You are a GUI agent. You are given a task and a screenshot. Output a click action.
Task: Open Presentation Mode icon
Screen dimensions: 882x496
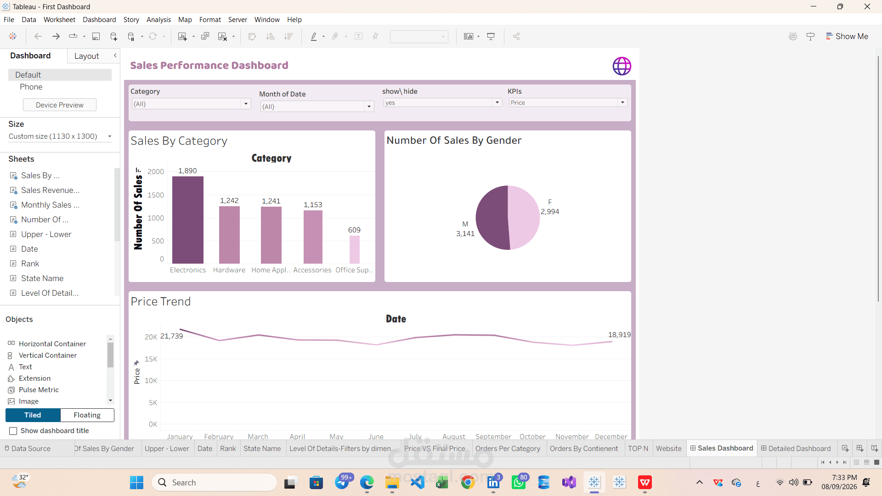click(x=491, y=36)
